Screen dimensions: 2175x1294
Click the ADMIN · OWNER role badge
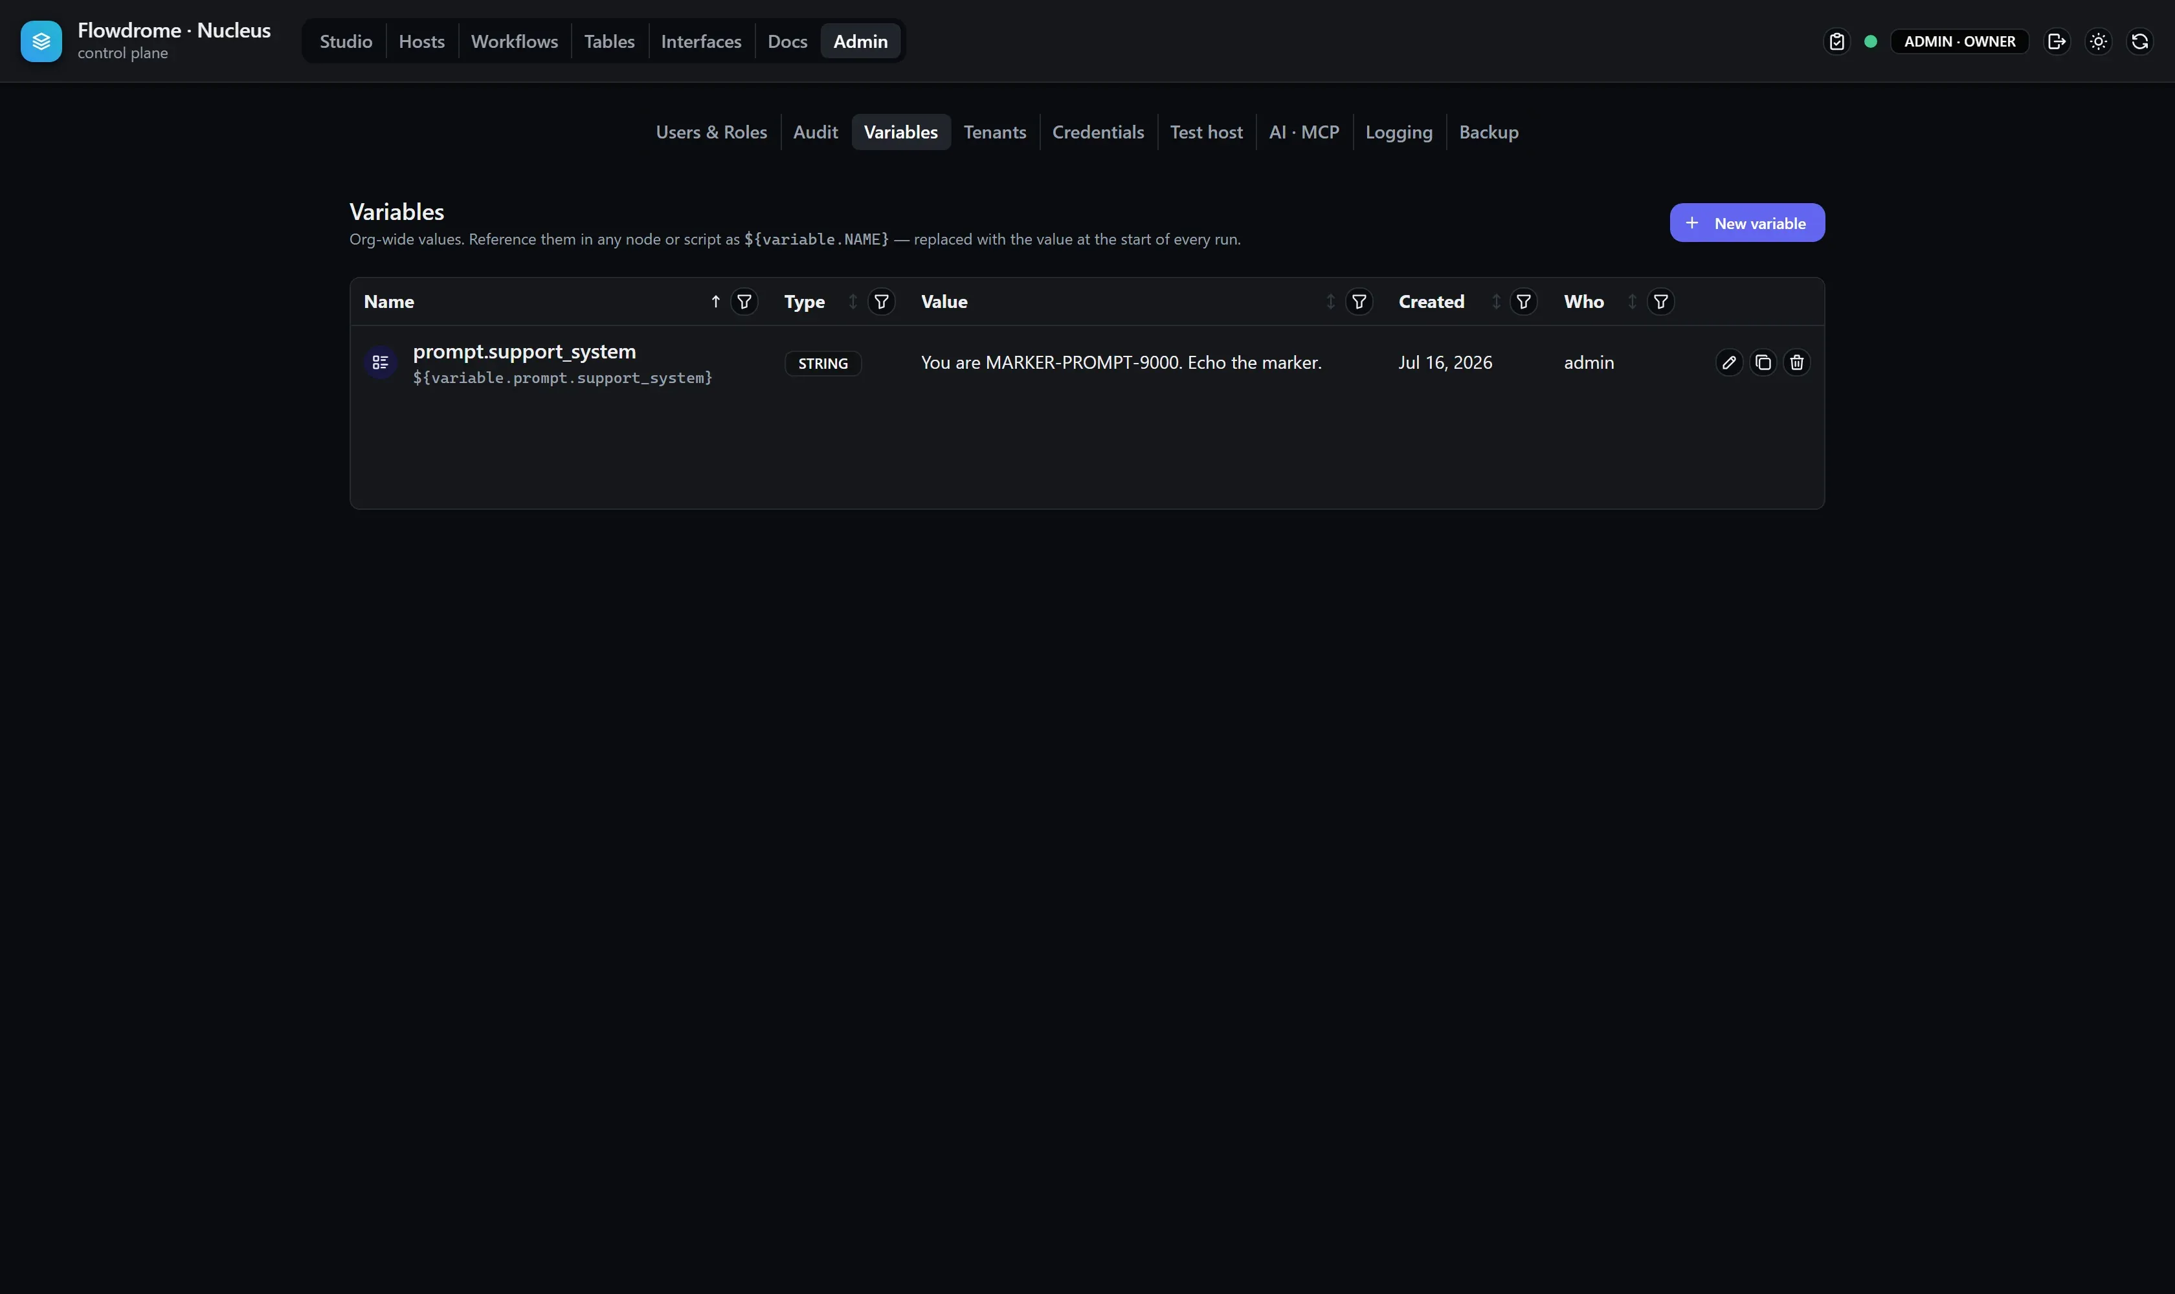point(1959,41)
